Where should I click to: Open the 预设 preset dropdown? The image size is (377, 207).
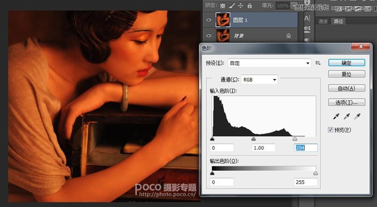[269, 63]
